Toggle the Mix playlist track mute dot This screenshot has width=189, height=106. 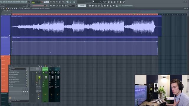[9, 36]
